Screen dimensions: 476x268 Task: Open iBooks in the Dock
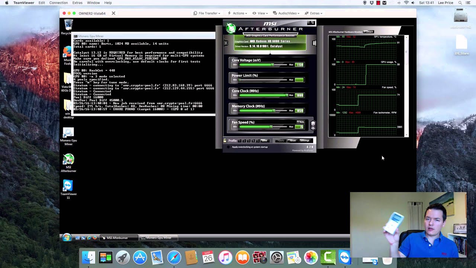[242, 258]
